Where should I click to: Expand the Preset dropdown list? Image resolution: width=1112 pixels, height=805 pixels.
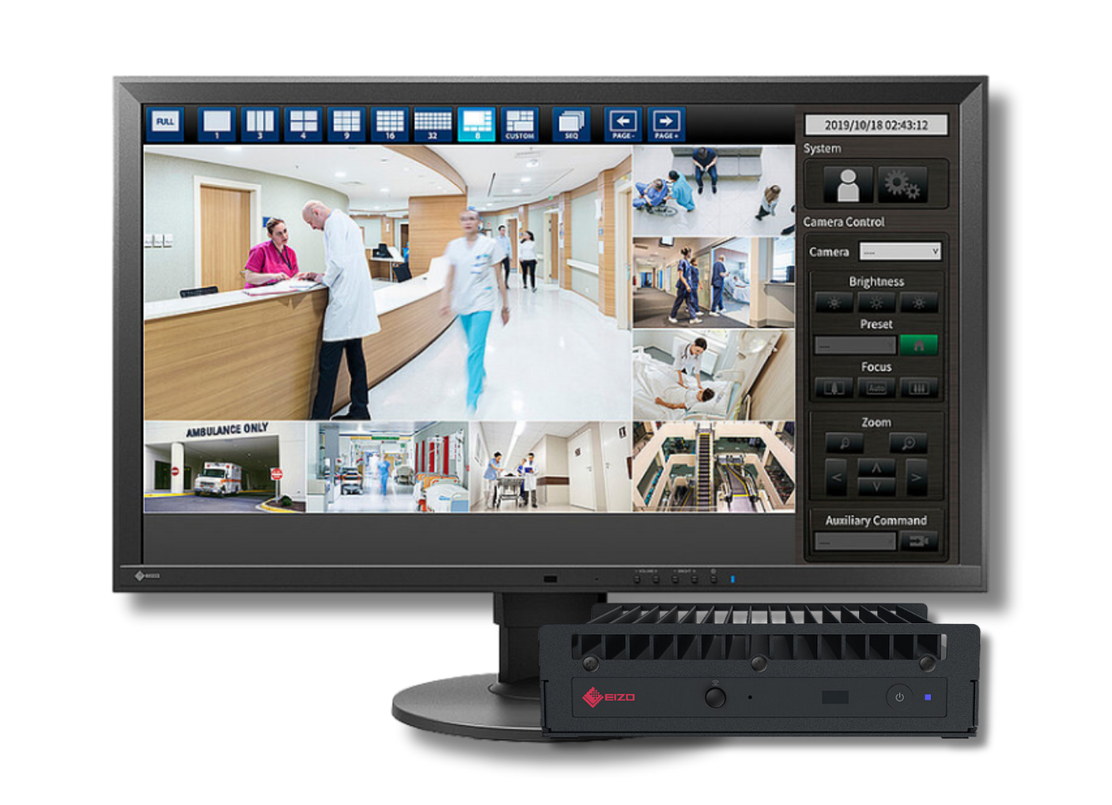(855, 346)
